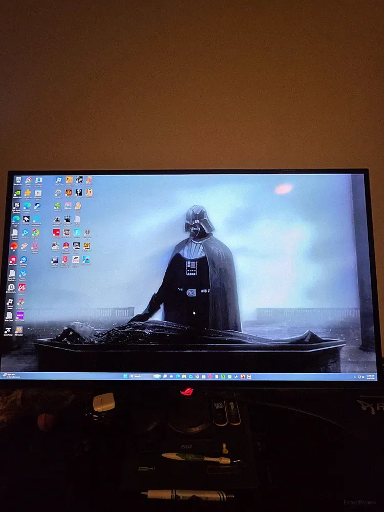This screenshot has width=384, height=512.
Task: Open the yellow PlayStation Plus desktop icon
Action: click(x=28, y=193)
